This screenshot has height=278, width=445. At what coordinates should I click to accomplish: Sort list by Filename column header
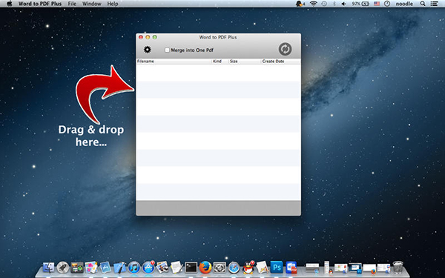(x=174, y=62)
